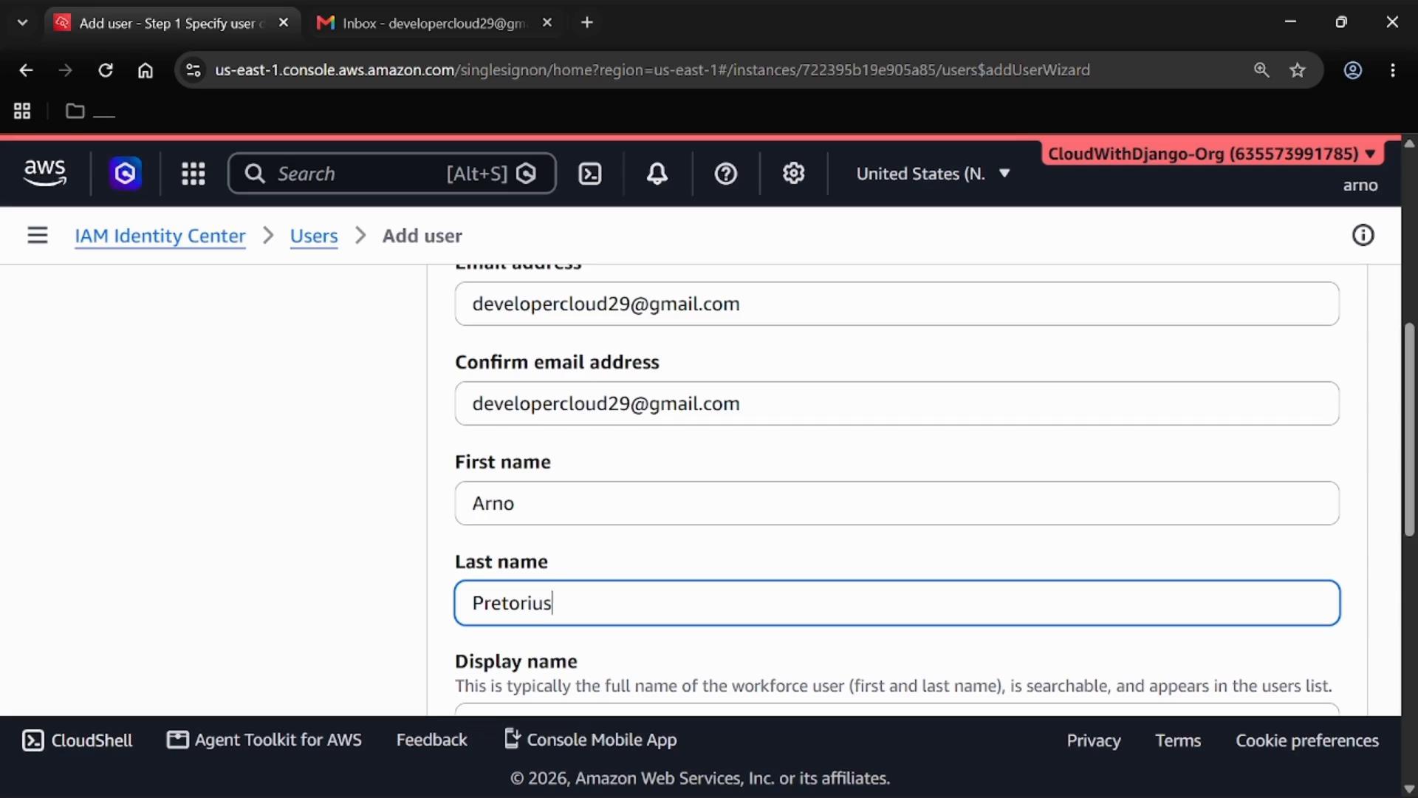The width and height of the screenshot is (1418, 798).
Task: Open the browser zoom magnifier icon
Action: point(1261,70)
